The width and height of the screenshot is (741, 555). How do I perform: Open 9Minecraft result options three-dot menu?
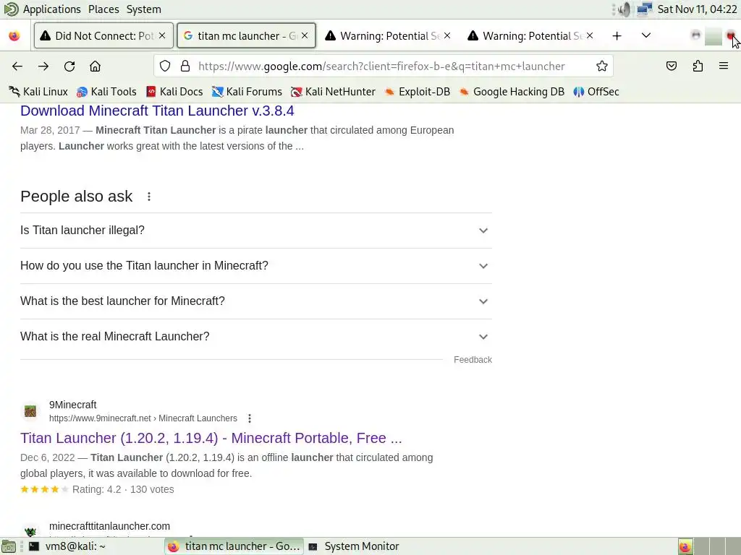click(x=250, y=418)
